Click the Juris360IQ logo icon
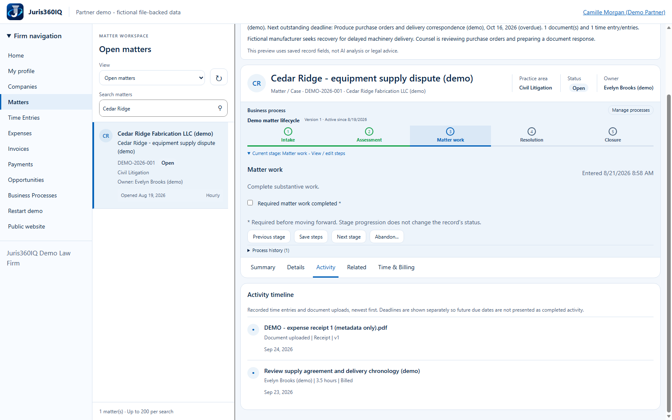Image resolution: width=672 pixels, height=420 pixels. [x=15, y=12]
